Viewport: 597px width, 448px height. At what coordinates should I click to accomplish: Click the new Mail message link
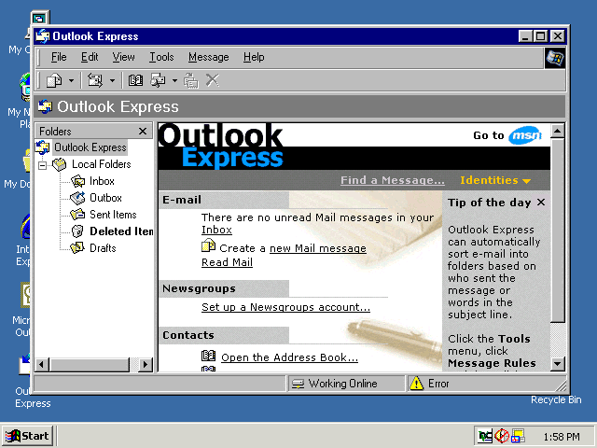point(318,248)
